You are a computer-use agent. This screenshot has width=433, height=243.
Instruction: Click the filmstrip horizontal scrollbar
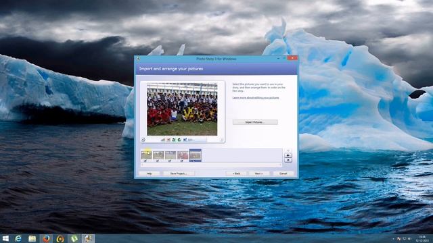click(x=211, y=165)
